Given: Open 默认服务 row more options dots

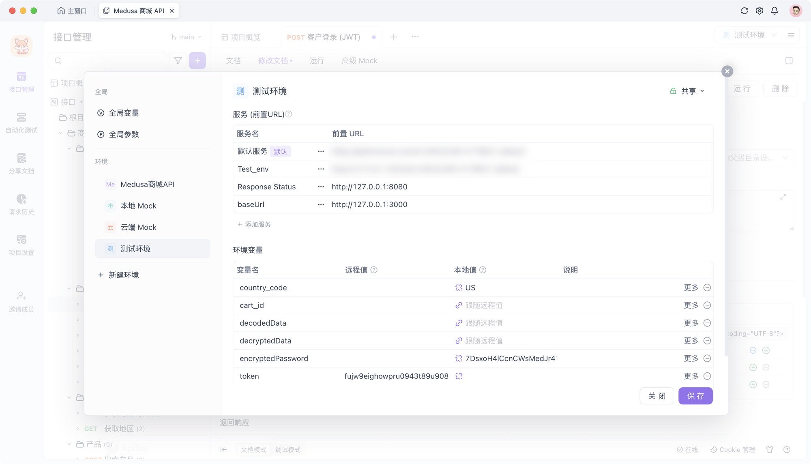Looking at the screenshot, I should [x=321, y=151].
